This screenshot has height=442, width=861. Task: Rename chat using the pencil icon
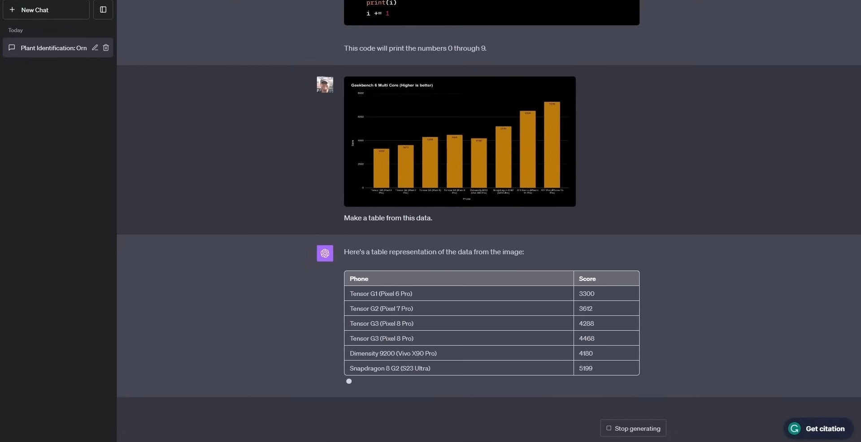[x=95, y=48]
